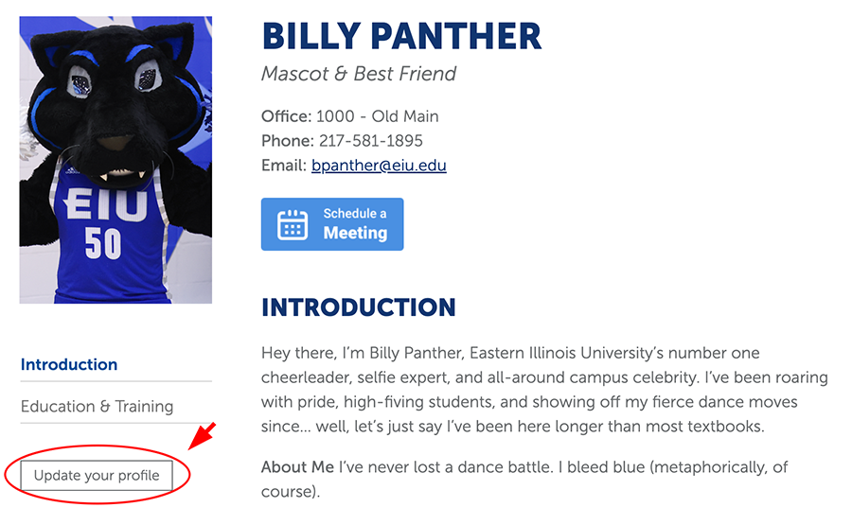Click the INTRODUCTION section heading
This screenshot has width=852, height=525.
358,307
